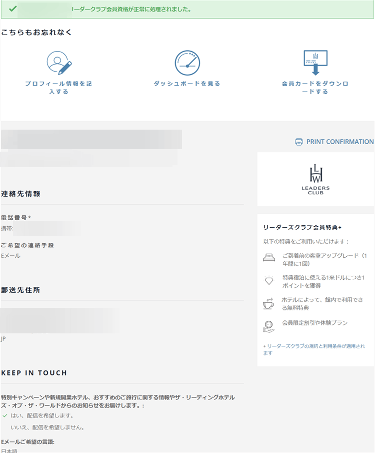Click the coffee cup perks icon
Image resolution: width=375 pixels, height=453 pixels.
click(x=269, y=304)
